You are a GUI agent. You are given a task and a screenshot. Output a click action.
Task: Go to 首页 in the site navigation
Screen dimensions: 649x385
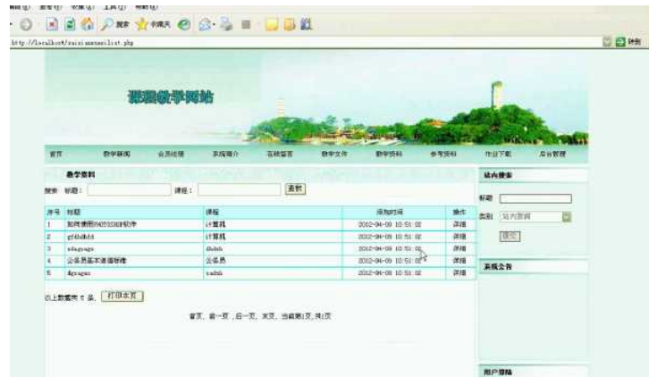(x=56, y=155)
